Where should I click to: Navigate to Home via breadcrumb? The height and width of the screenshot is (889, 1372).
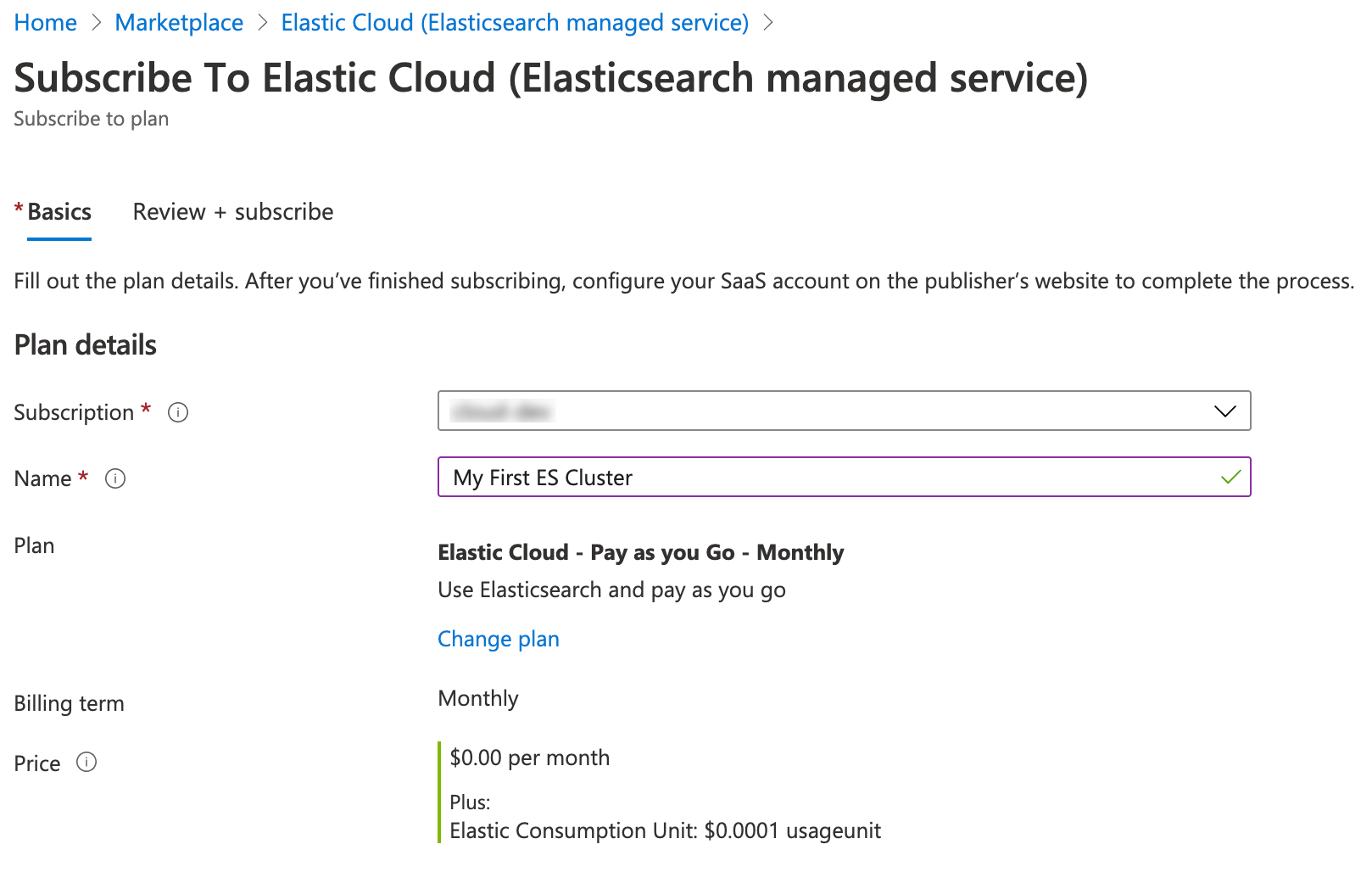45,22
